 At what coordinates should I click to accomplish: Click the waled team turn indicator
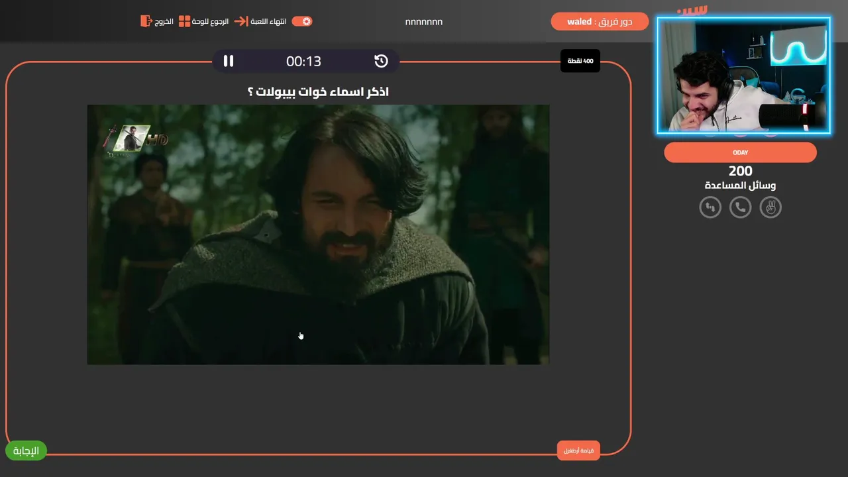pyautogui.click(x=600, y=22)
